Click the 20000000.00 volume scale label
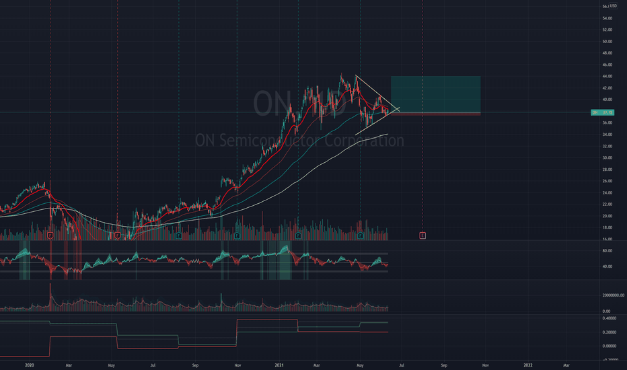Image resolution: width=627 pixels, height=370 pixels. (x=613, y=295)
